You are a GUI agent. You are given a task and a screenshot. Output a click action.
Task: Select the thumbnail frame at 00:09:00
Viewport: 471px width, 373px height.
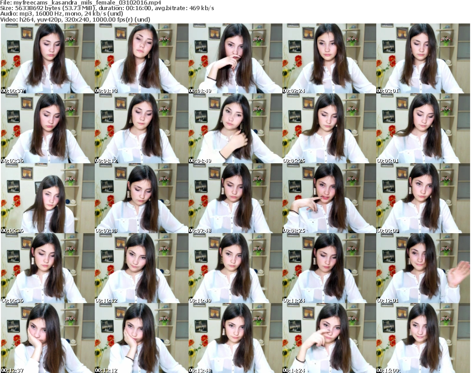tap(423, 199)
